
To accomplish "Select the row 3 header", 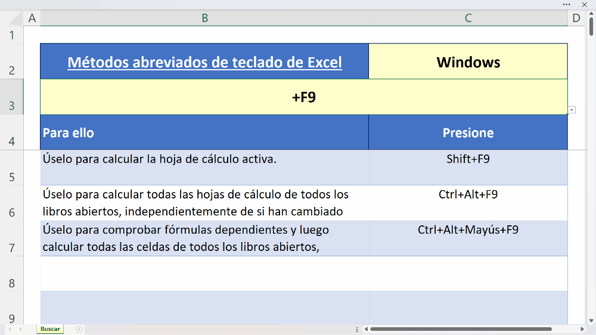I will pos(12,97).
